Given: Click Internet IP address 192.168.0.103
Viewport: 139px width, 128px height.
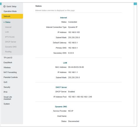Looking at the screenshot, I should point(74,32).
